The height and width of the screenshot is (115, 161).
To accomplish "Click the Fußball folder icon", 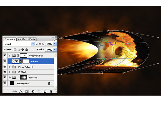I will tap(14, 72).
